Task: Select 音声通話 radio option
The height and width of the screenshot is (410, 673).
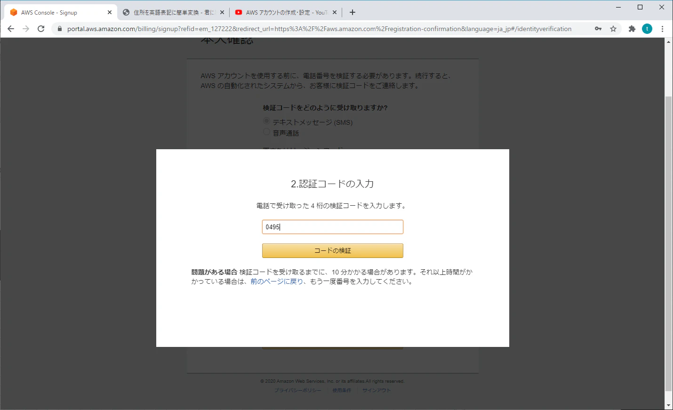Action: [266, 132]
